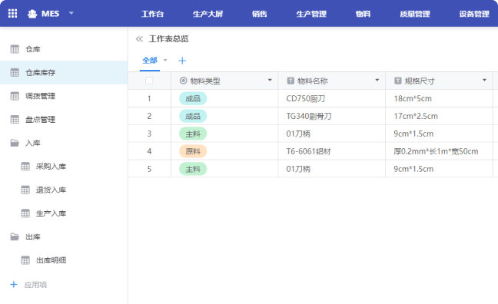Select the T6-6061铝材 cell
This screenshot has height=304, width=498.
pos(332,151)
